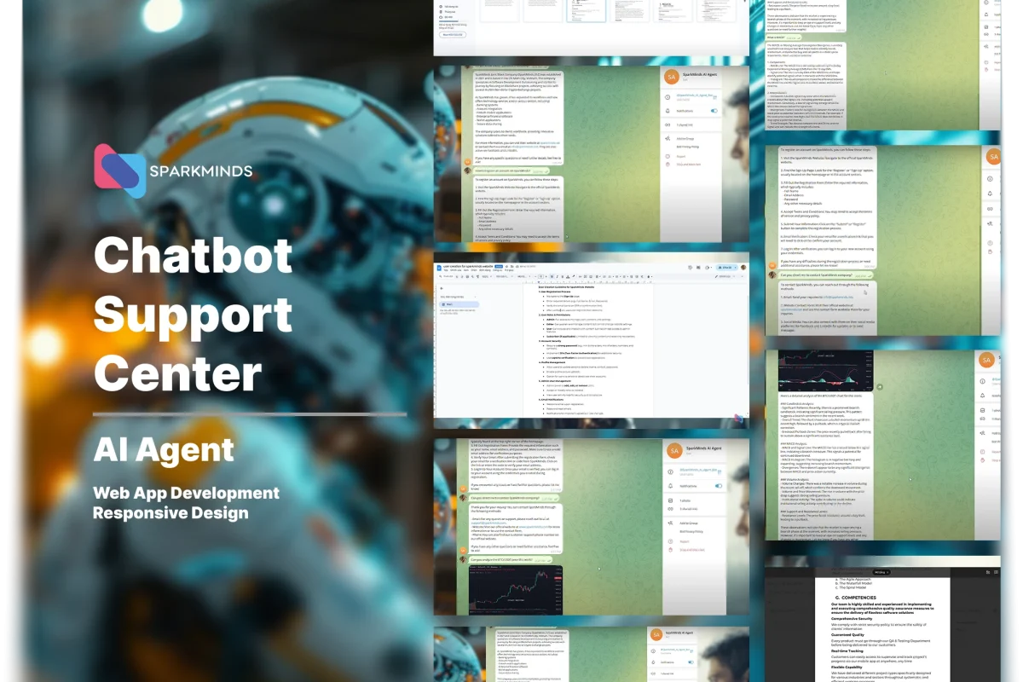
Task: Click the 'Chatbot Support Center' headline
Action: 193,315
